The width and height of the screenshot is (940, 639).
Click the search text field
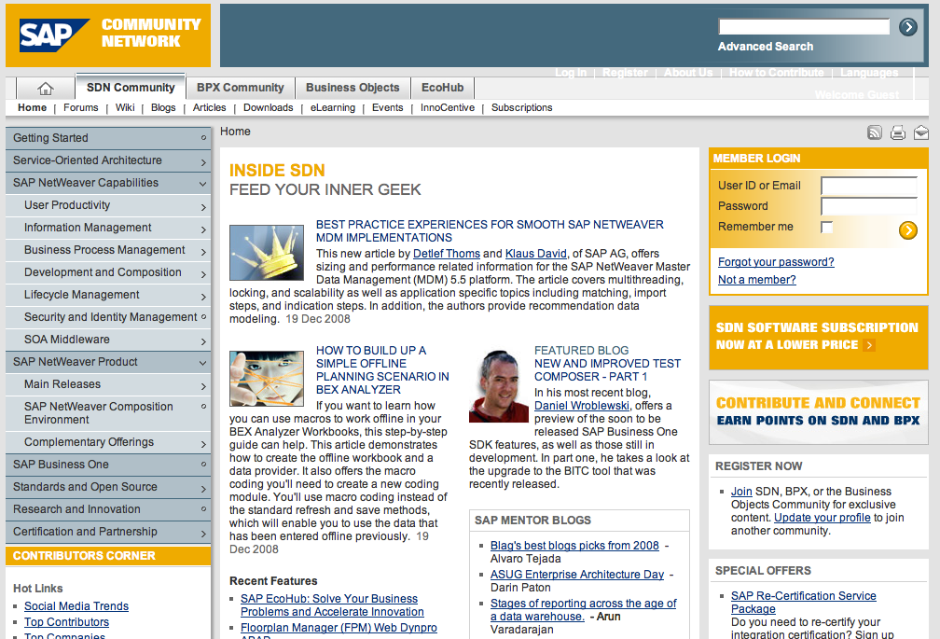[x=804, y=26]
